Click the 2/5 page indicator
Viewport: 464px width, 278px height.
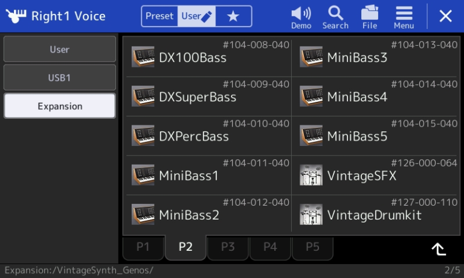(x=452, y=270)
